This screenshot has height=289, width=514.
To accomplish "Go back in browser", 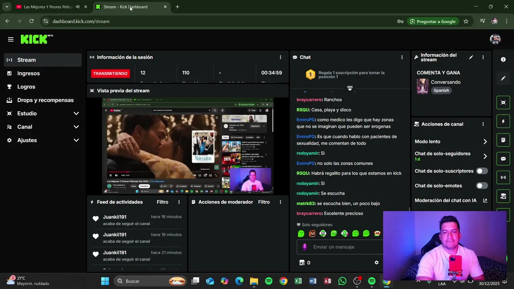I will [7, 21].
